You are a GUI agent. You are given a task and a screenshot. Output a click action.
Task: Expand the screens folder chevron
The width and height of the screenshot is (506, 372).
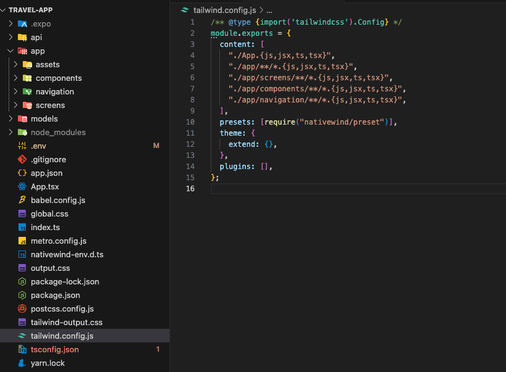click(x=15, y=105)
